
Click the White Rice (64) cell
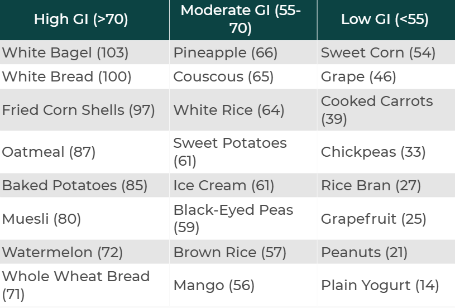coord(229,110)
